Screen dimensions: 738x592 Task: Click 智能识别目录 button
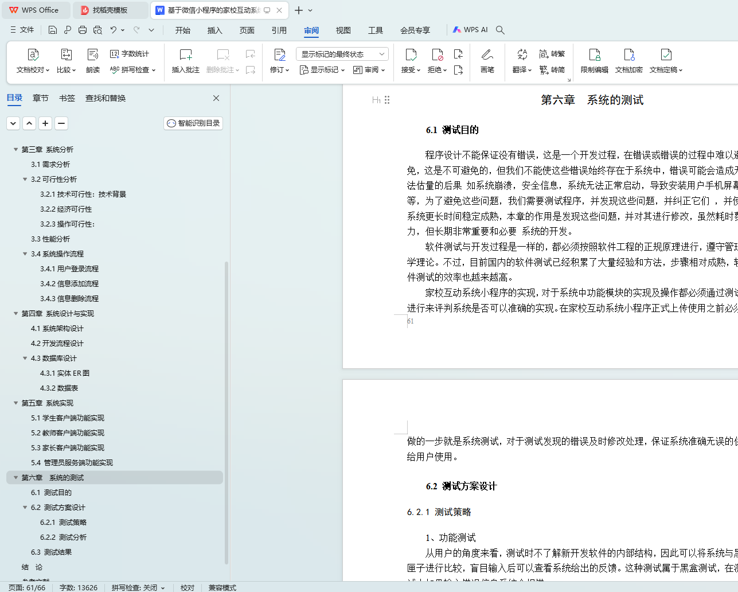click(193, 123)
